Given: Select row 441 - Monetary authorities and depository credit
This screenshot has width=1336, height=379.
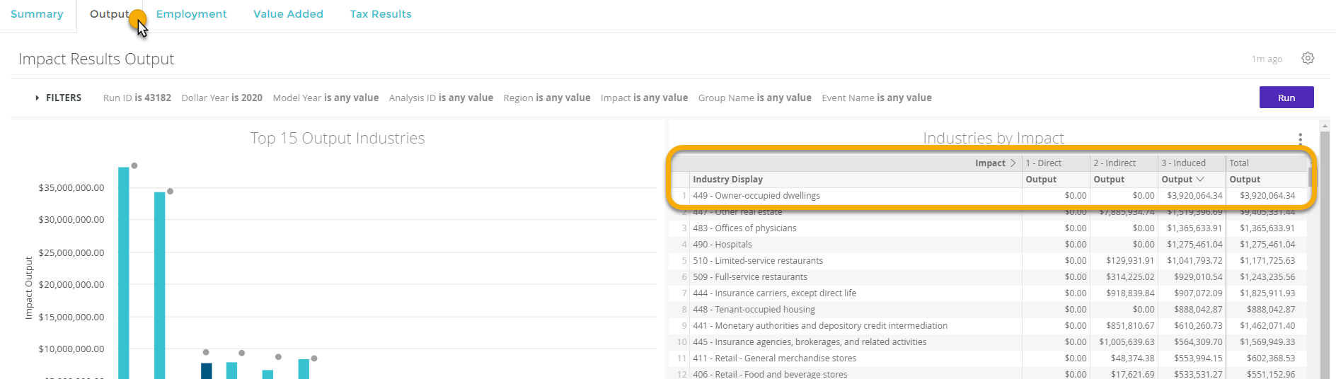Looking at the screenshot, I should click(988, 326).
